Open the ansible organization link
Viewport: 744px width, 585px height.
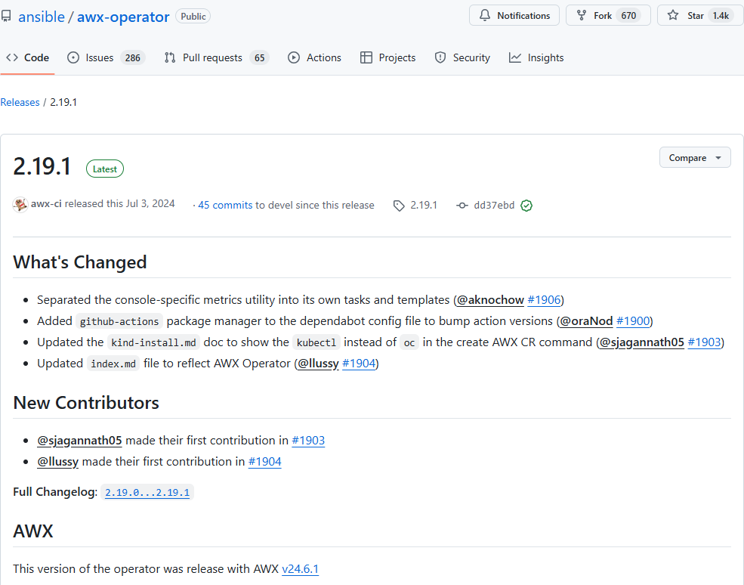(42, 17)
